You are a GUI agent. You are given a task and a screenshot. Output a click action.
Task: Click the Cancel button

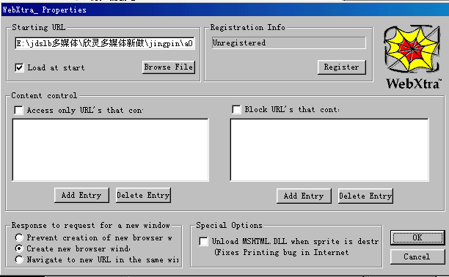pyautogui.click(x=417, y=256)
